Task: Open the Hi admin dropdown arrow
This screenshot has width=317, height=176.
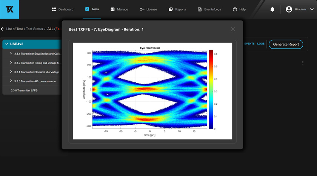Action: [311, 9]
